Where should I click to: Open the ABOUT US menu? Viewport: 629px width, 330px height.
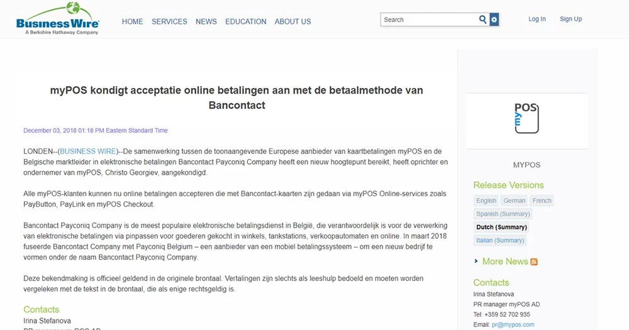tap(292, 21)
